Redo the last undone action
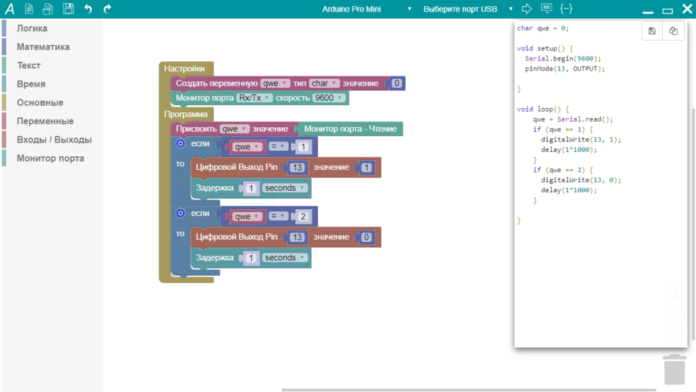 coord(107,9)
